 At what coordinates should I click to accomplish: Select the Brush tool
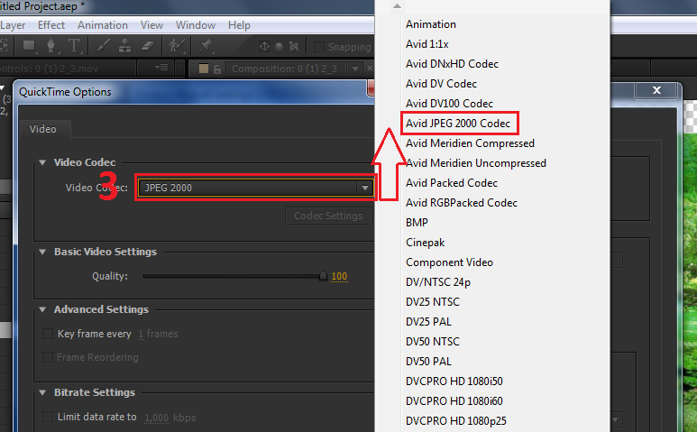pos(103,46)
